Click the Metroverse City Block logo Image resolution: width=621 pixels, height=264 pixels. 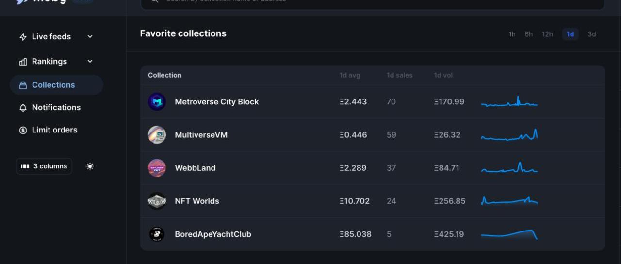[157, 102]
